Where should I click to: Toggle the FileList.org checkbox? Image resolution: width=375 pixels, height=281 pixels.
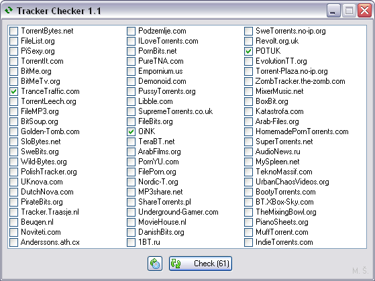click(13, 41)
